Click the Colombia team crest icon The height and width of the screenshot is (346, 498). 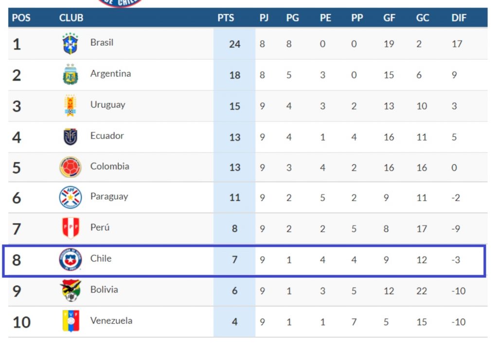point(70,167)
